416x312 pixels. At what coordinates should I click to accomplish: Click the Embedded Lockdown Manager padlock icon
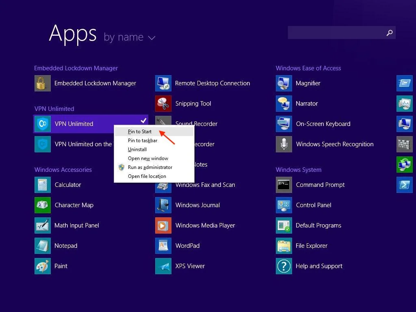click(x=43, y=83)
